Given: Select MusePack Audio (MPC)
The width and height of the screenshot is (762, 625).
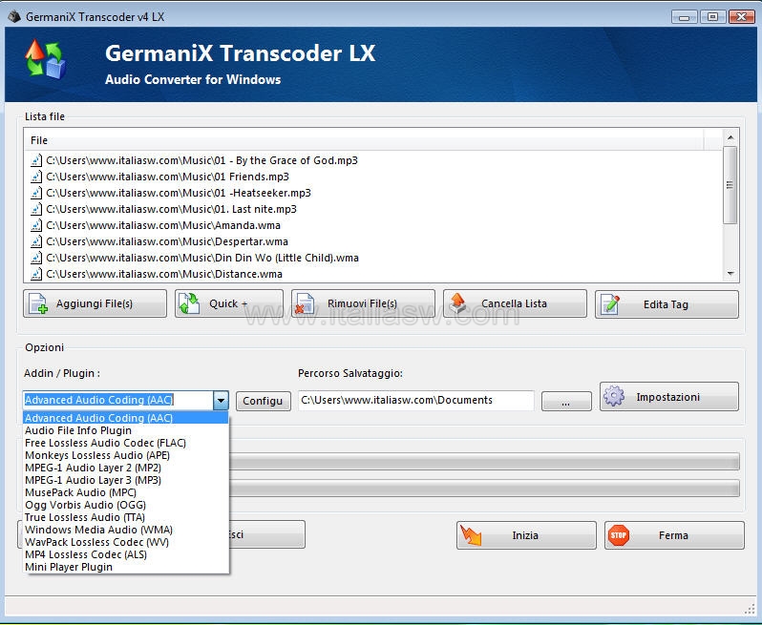Looking at the screenshot, I should click(125, 492).
